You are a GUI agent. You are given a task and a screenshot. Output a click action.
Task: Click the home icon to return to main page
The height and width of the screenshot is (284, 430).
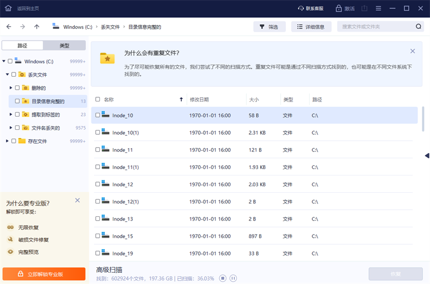pyautogui.click(x=8, y=9)
